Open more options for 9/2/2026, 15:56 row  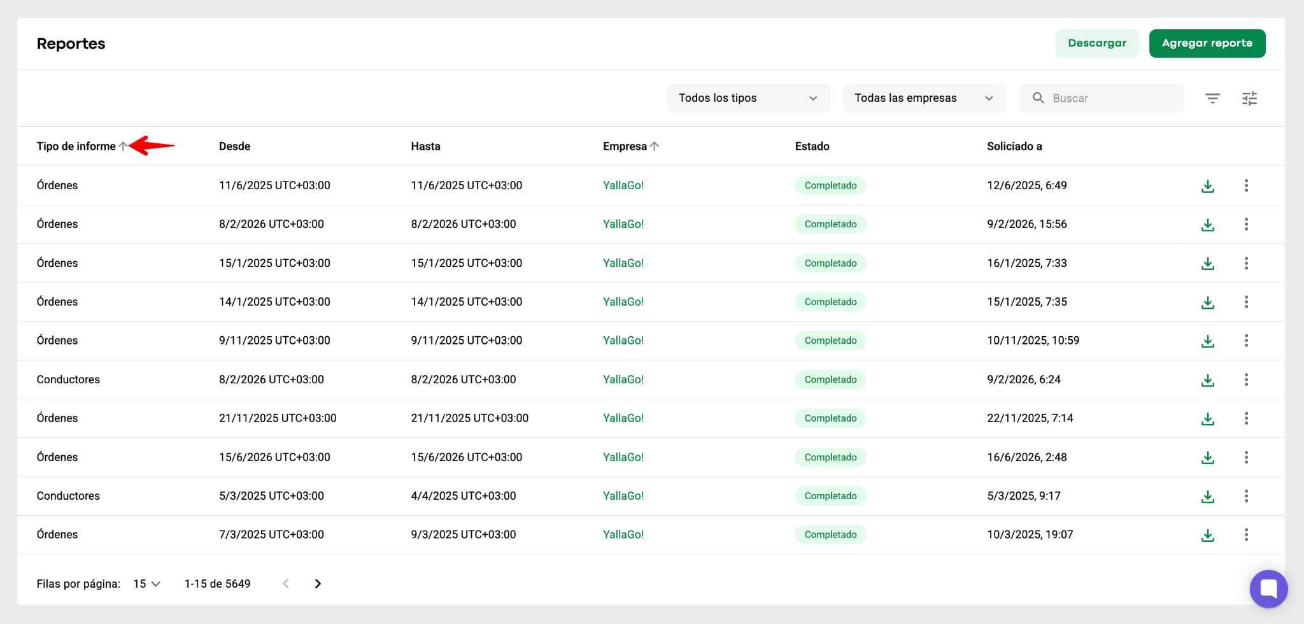[x=1246, y=224]
